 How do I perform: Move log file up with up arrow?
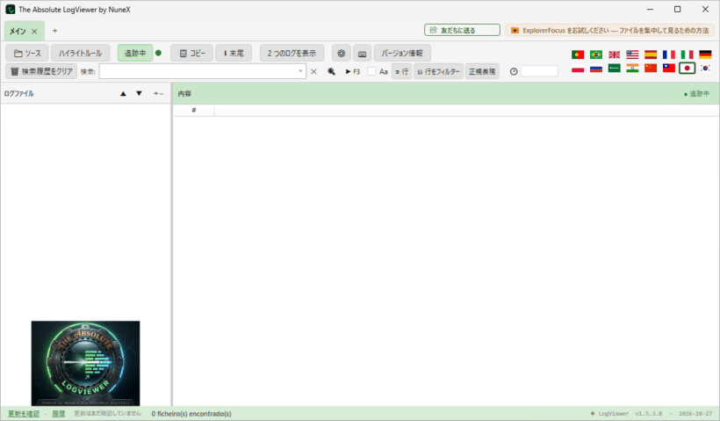click(x=123, y=93)
